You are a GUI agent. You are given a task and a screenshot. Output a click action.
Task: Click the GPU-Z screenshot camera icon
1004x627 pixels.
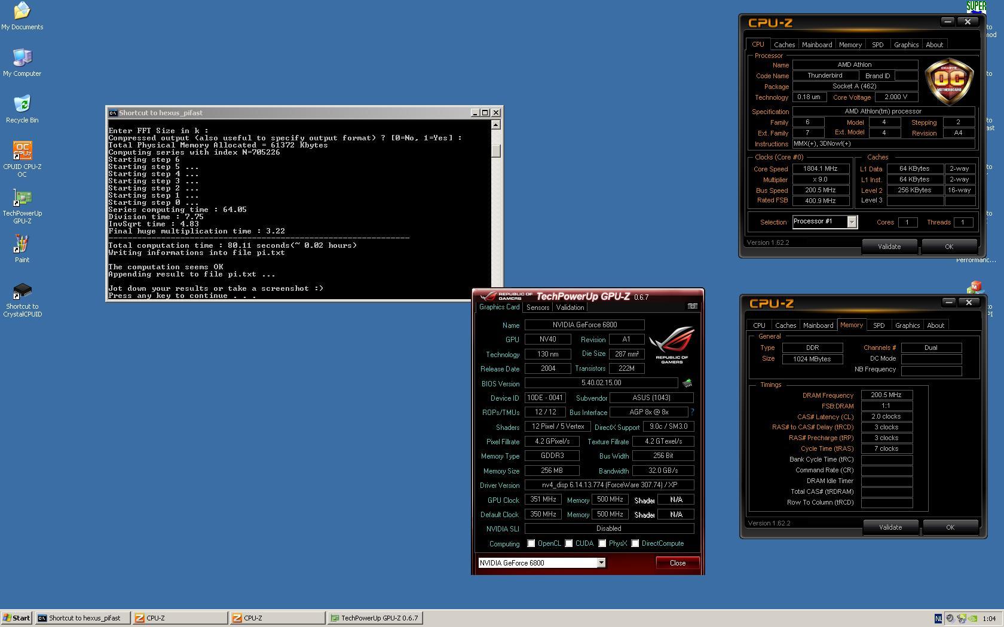(692, 306)
